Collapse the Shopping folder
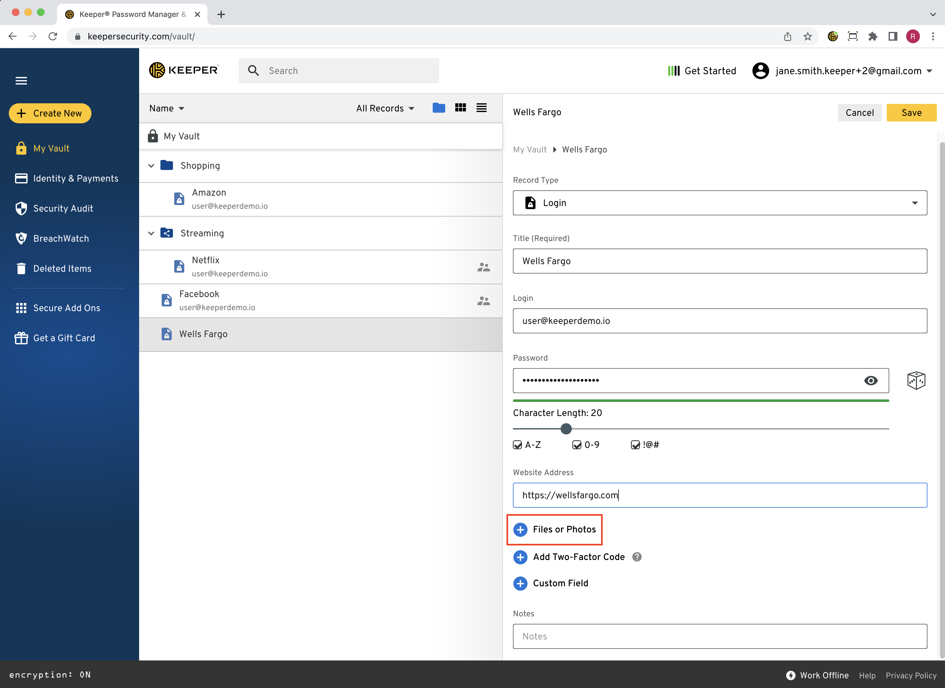The width and height of the screenshot is (945, 688). coord(151,166)
